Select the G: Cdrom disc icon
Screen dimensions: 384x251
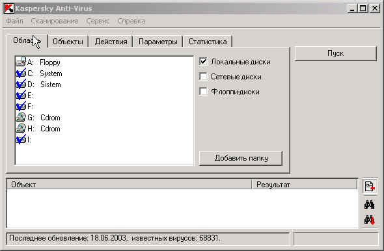[x=21, y=117]
